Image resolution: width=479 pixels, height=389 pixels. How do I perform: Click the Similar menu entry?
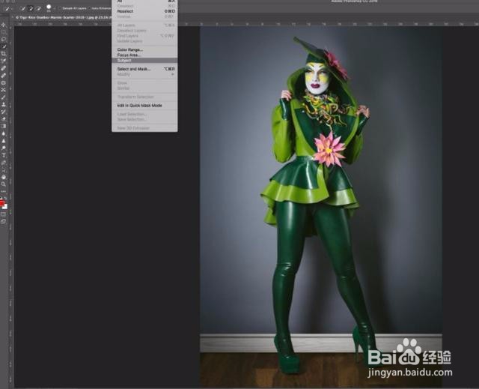click(144, 88)
